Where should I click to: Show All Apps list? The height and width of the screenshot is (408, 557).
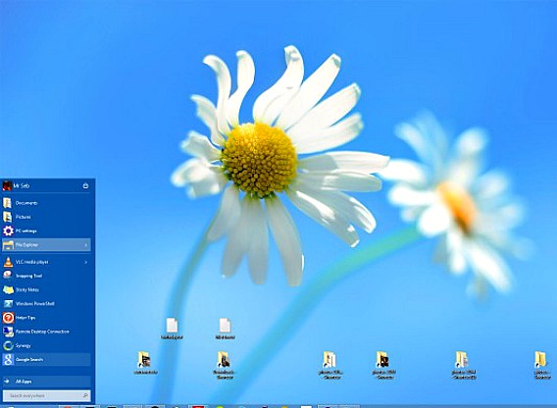[x=46, y=381]
